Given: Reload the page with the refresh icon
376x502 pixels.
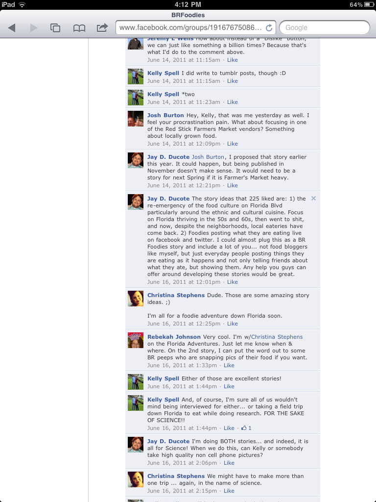Looking at the screenshot, I should coord(269,28).
